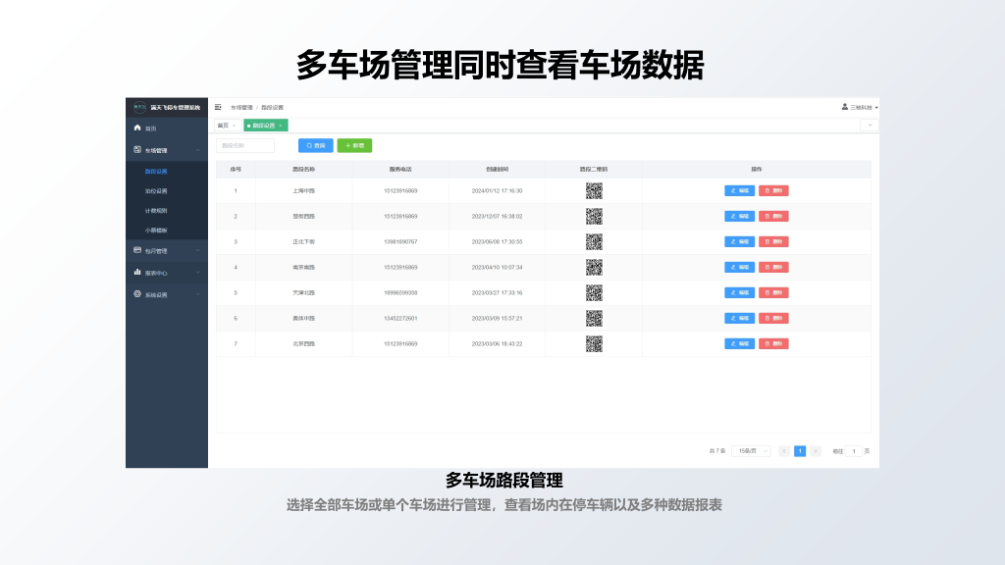
Task: Click the blue 查询 search button
Action: pyautogui.click(x=315, y=145)
